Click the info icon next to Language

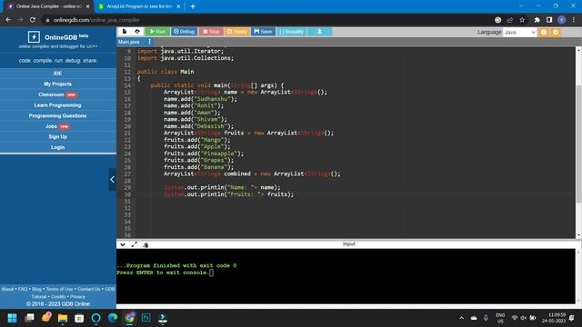544,33
